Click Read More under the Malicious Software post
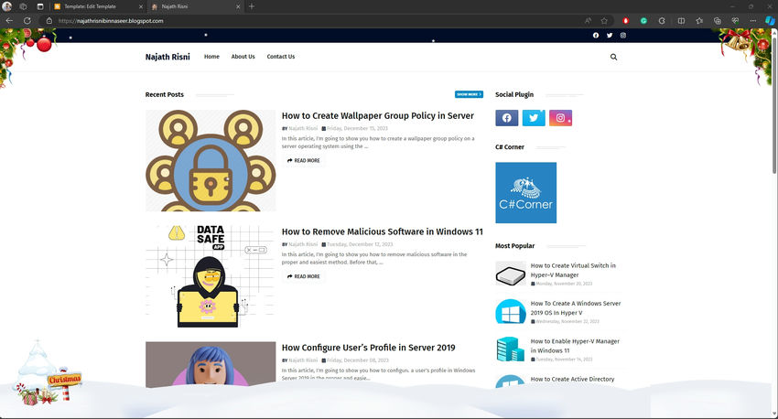Image resolution: width=778 pixels, height=419 pixels. [304, 276]
